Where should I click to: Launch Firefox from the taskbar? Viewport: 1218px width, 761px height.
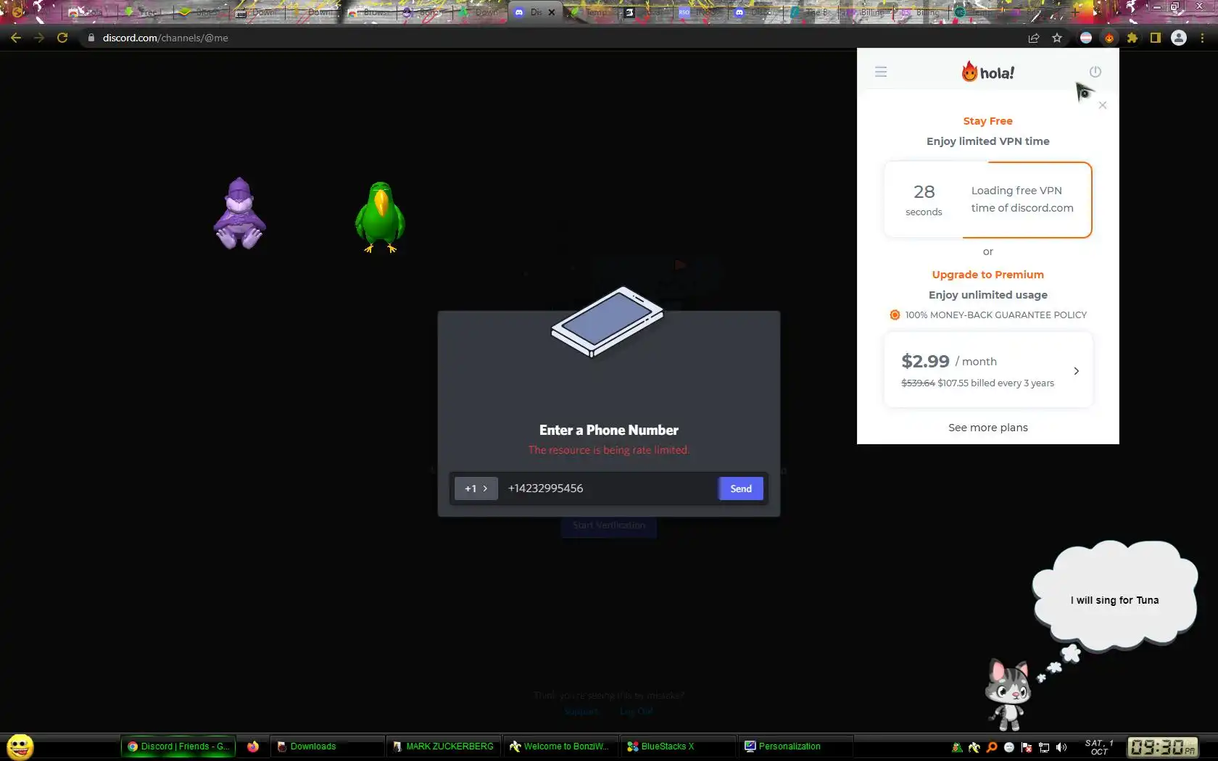click(x=253, y=747)
